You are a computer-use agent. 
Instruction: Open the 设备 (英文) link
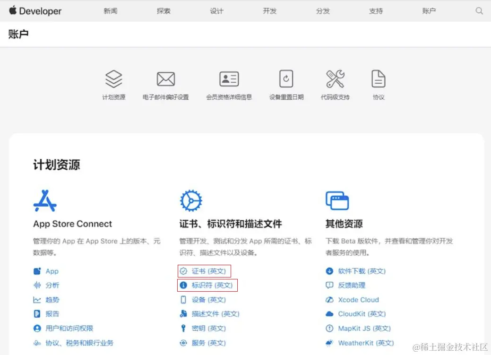click(x=209, y=300)
